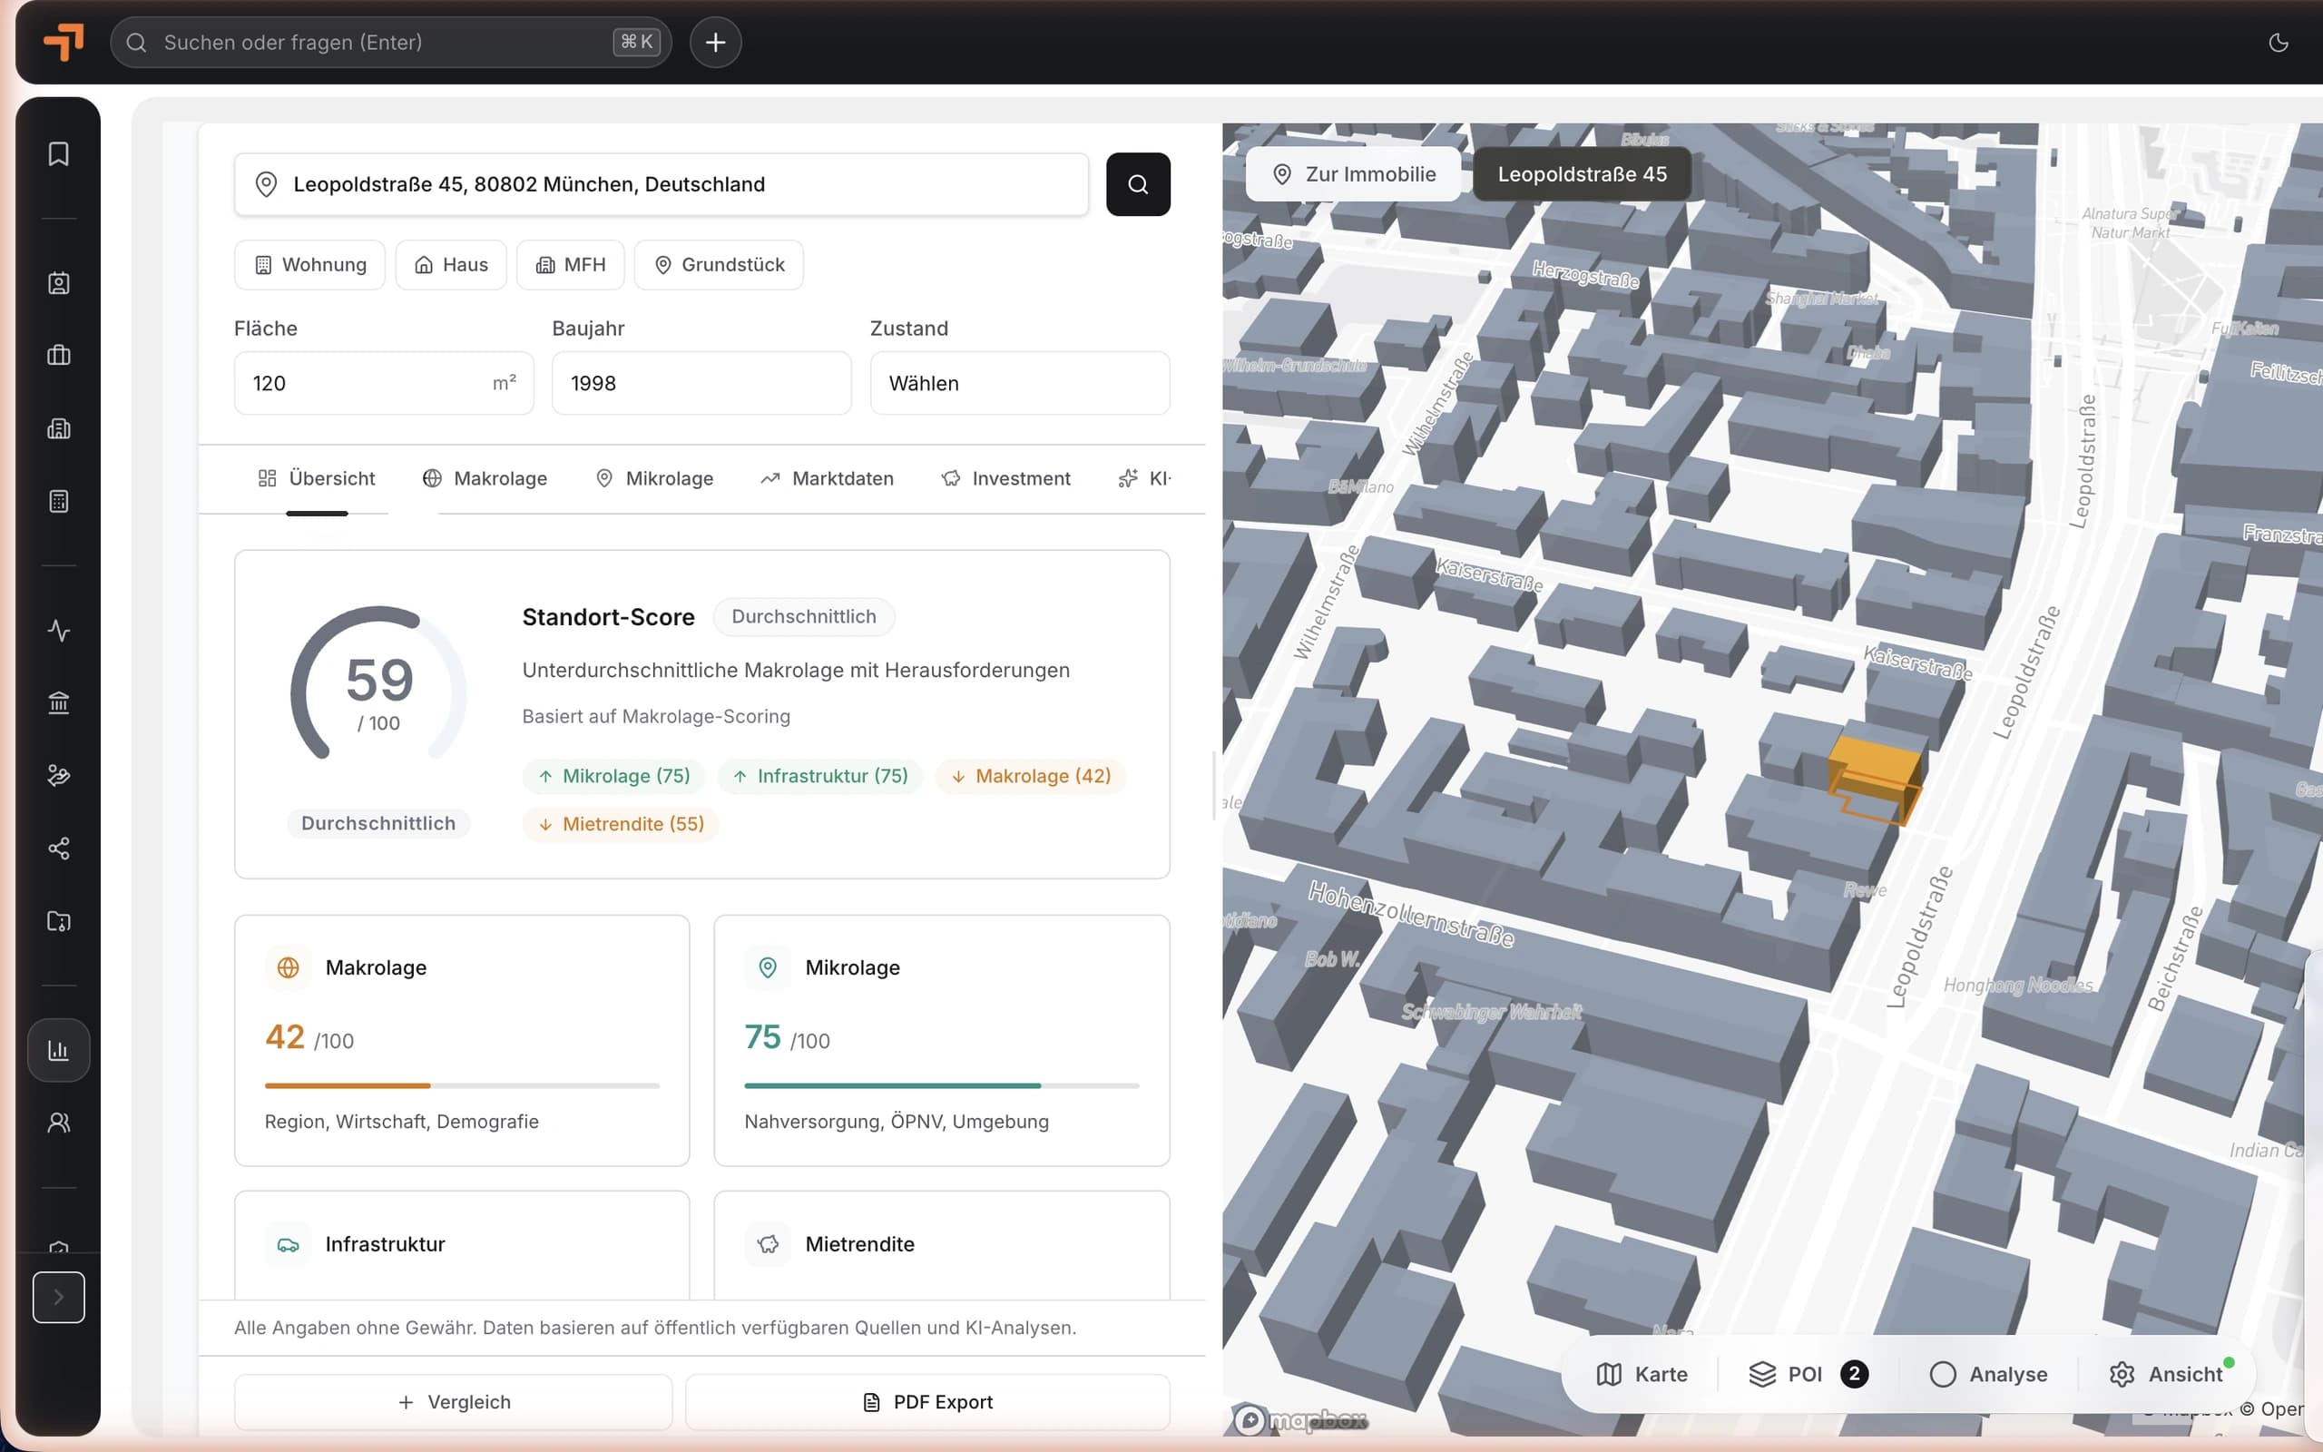Open the users icon in the sidebar
Viewport: 2323px width, 1452px height.
click(59, 1123)
